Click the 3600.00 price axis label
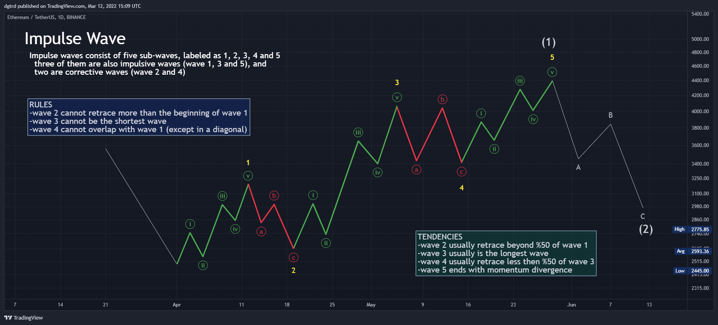Screen dimensions: 718x325 click(700, 145)
